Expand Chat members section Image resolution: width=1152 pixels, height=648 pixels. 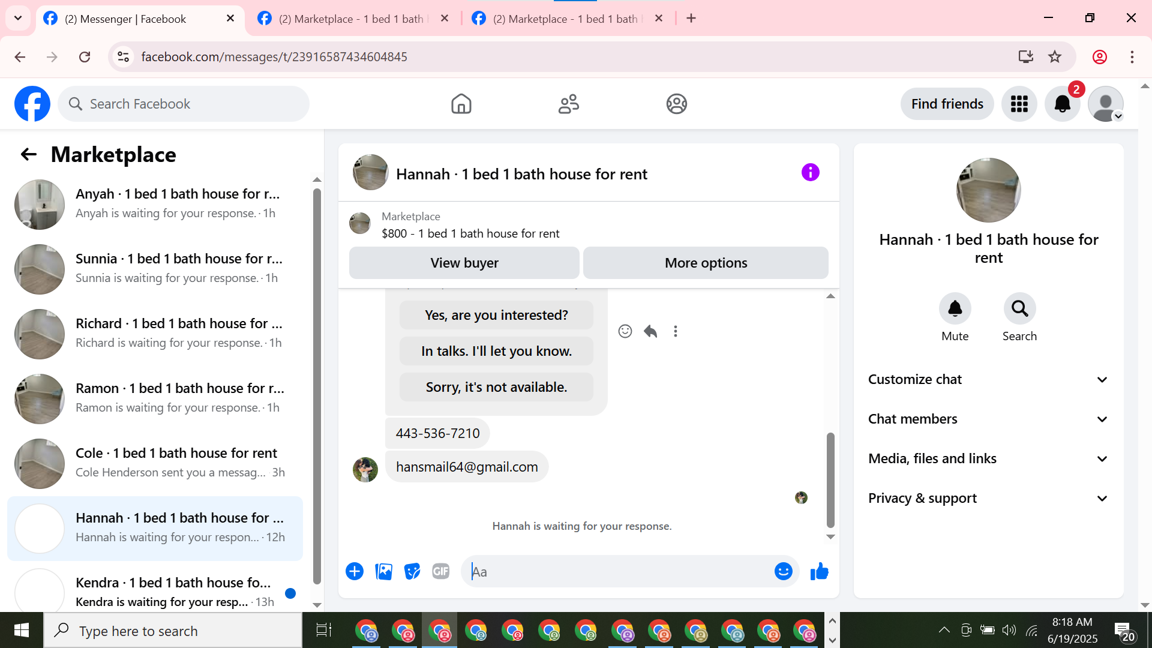coord(988,419)
